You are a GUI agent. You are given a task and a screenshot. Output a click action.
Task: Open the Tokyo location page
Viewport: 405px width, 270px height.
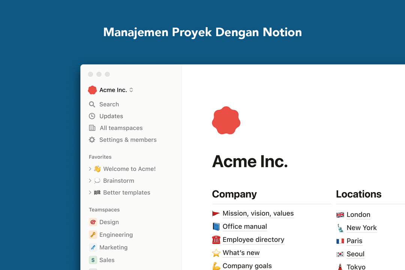[x=356, y=267]
